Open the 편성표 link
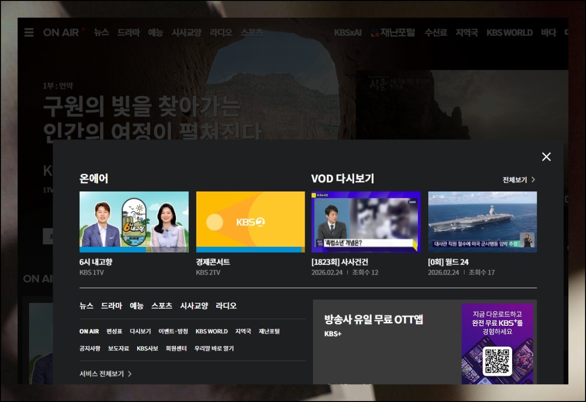 point(114,331)
